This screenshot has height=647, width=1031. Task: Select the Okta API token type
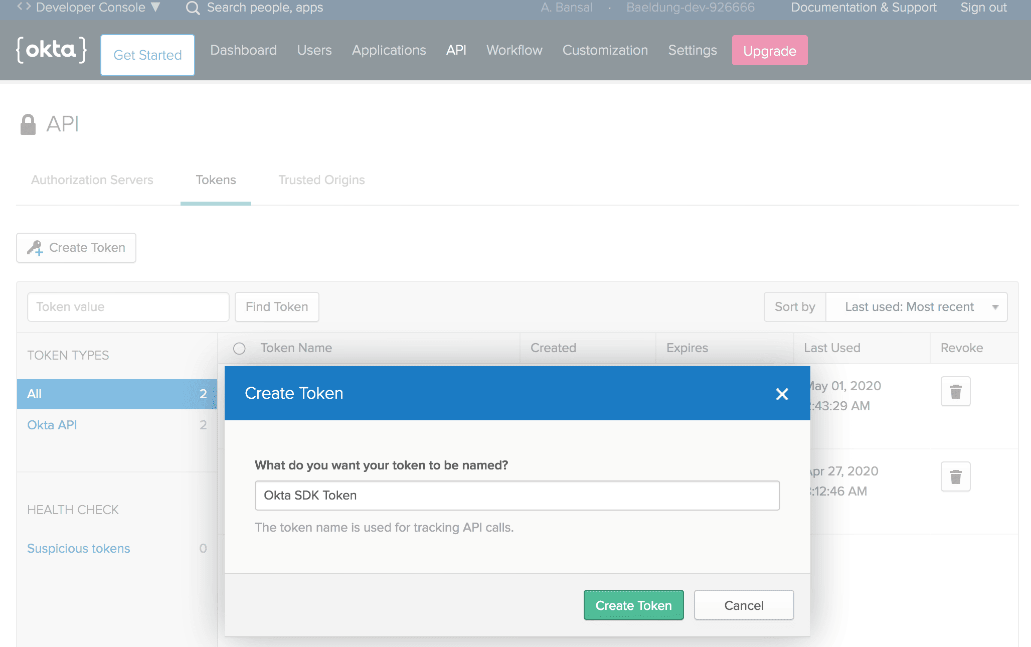(117, 425)
